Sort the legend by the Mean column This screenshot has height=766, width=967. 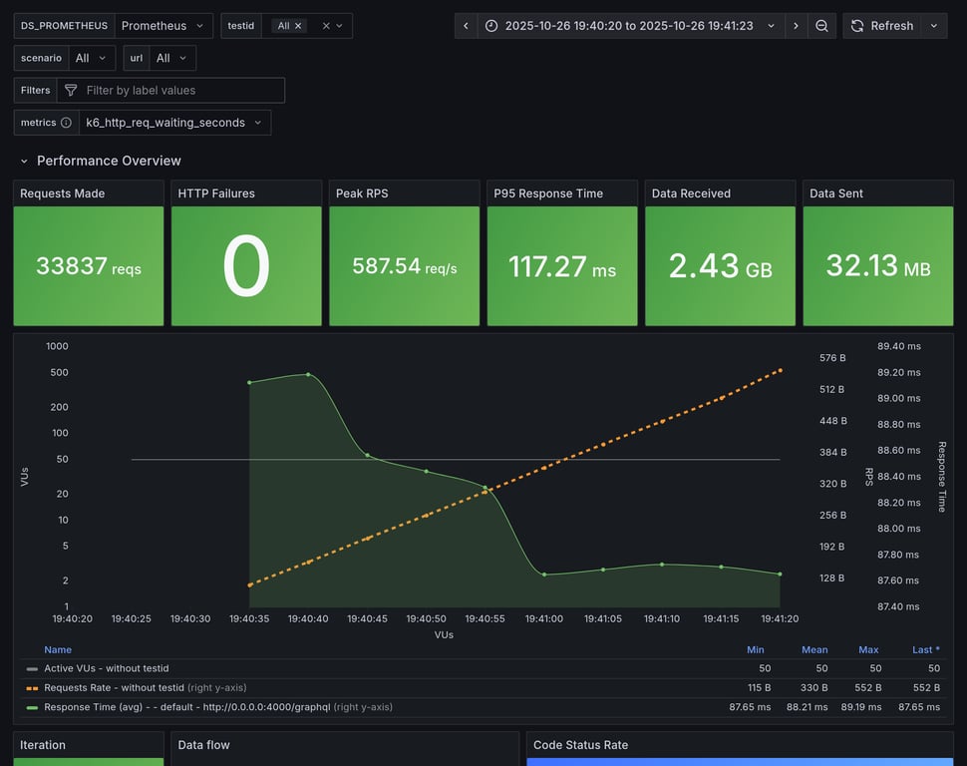pos(813,649)
